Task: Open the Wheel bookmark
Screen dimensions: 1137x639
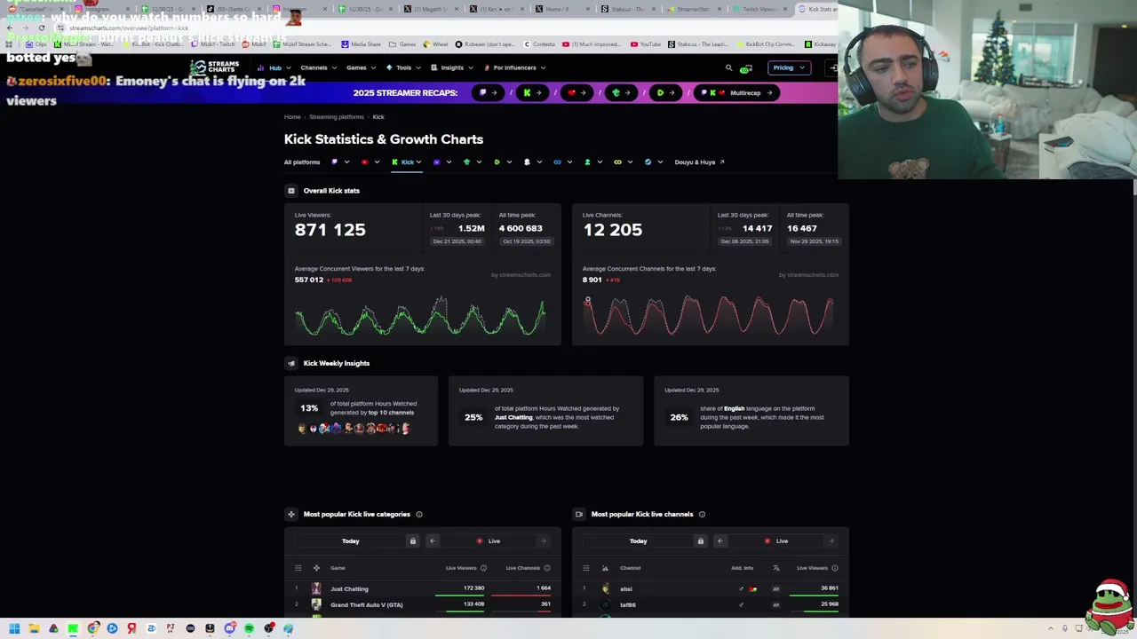Action: pos(436,43)
